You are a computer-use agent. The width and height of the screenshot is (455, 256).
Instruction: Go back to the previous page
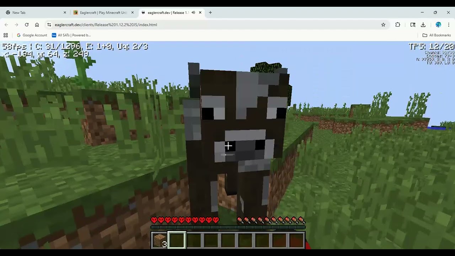(6, 25)
